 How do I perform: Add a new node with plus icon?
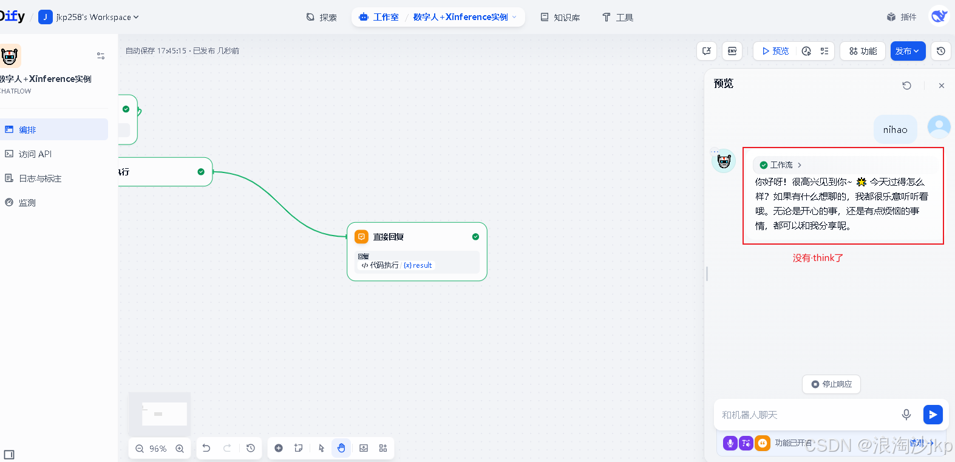pyautogui.click(x=279, y=448)
